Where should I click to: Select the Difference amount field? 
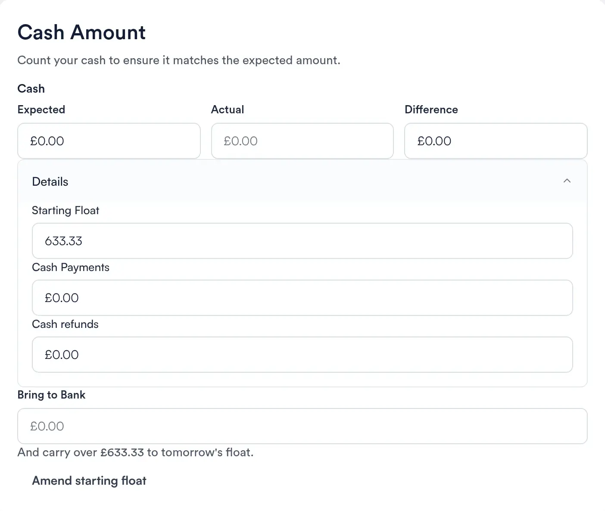coord(496,141)
